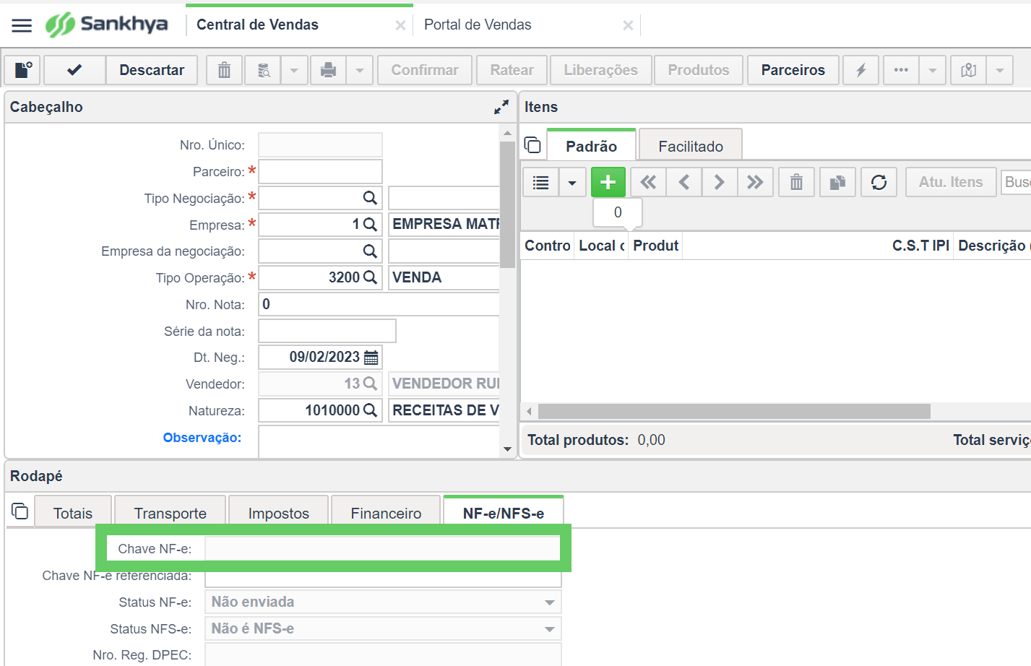
Task: Open the Status NFS-e dropdown
Action: click(550, 629)
